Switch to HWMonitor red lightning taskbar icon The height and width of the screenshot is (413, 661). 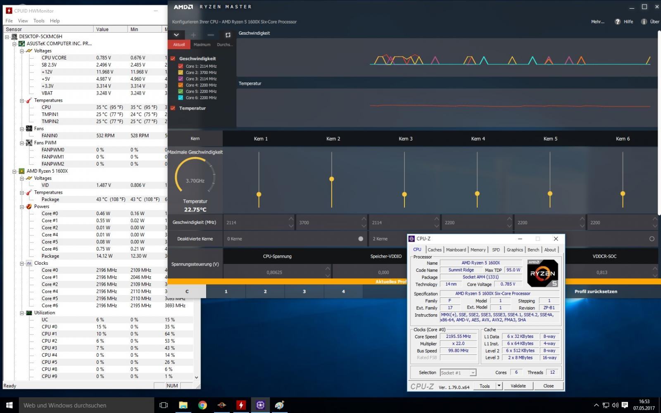[241, 405]
